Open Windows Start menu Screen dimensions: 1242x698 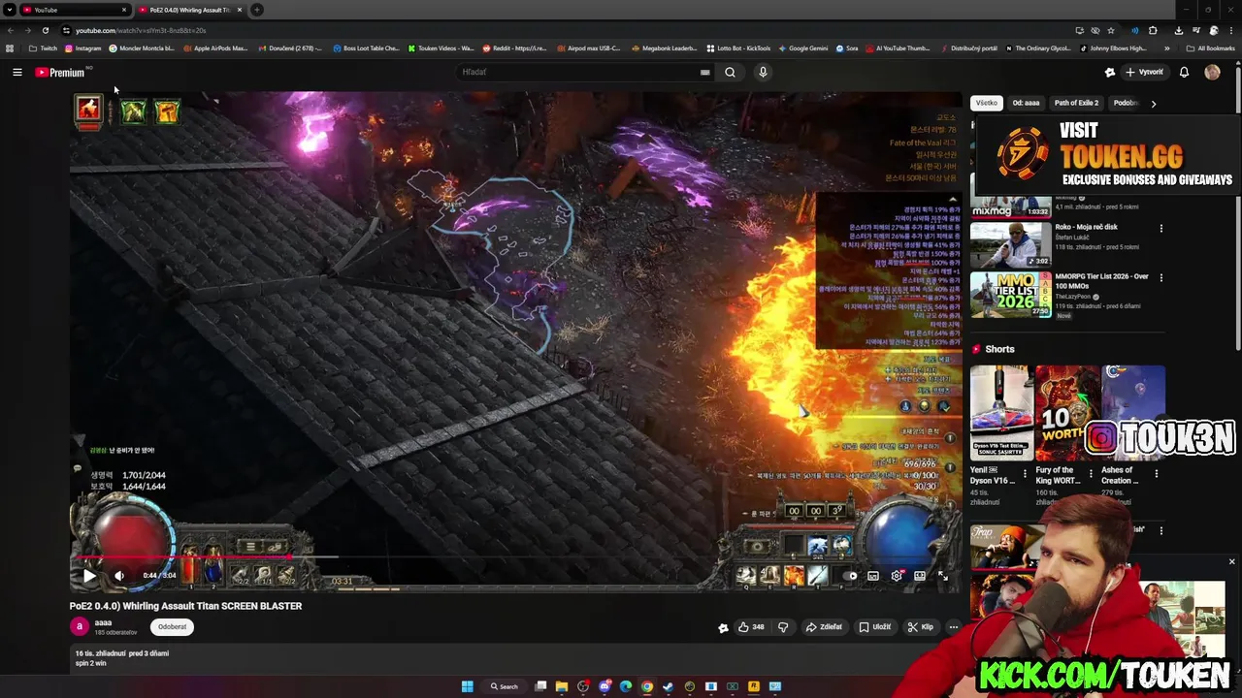tap(467, 686)
